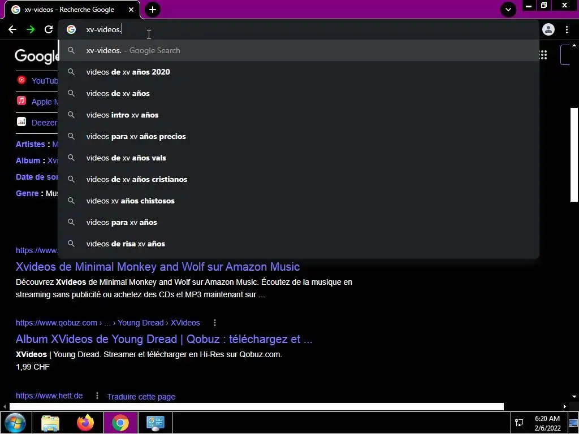Open a new tab with the plus button

pos(153,10)
